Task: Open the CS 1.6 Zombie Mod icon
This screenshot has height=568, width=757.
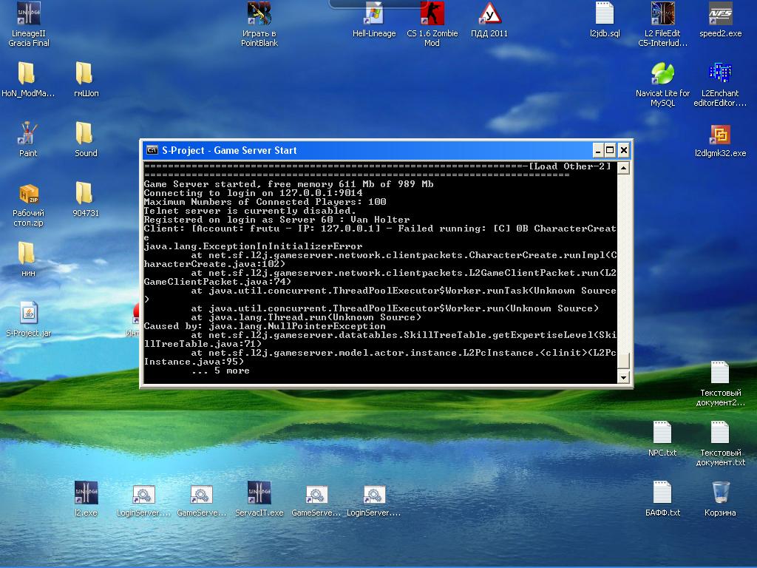Action: coord(432,14)
